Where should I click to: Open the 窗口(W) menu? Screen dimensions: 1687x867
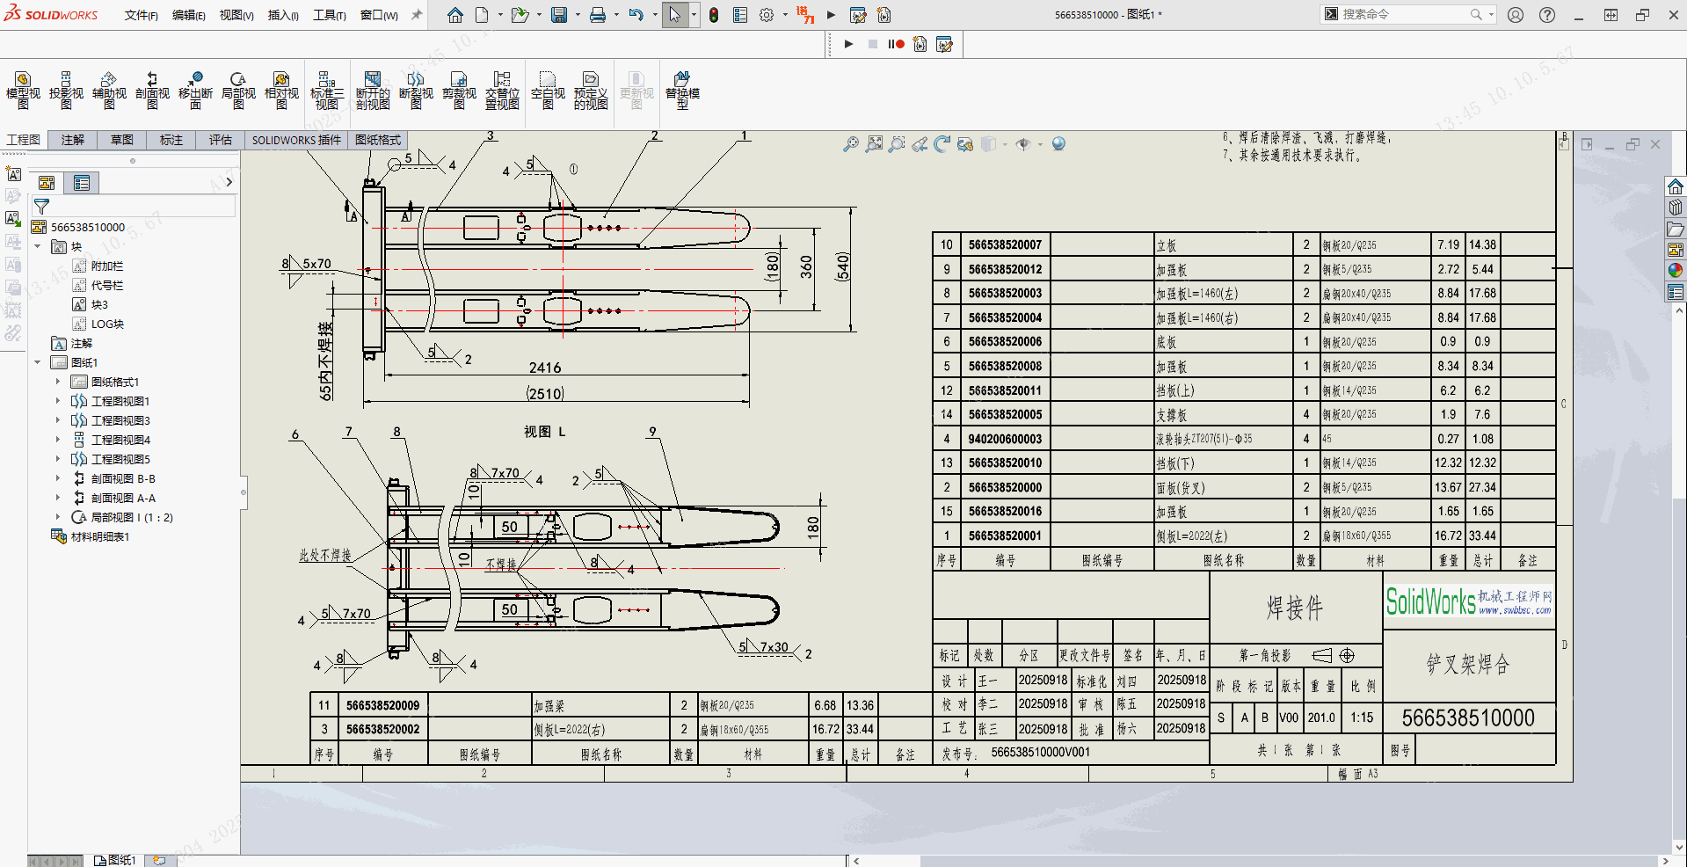(x=379, y=15)
